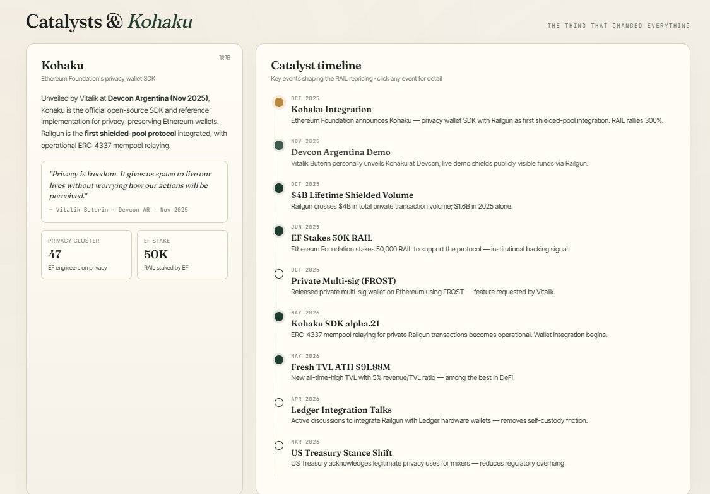This screenshot has height=494, width=710.
Task: Click 'OCT 2025' date above Kohaku Integration
Action: (305, 98)
